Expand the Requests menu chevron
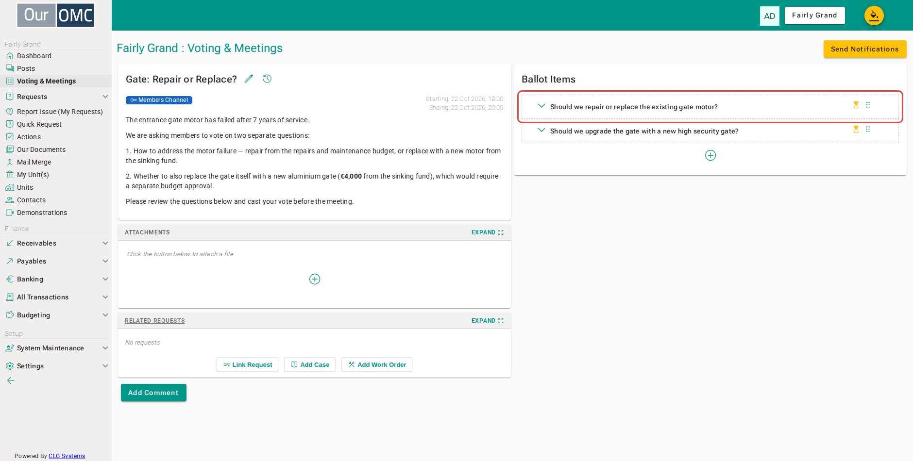This screenshot has width=913, height=461. [x=105, y=97]
